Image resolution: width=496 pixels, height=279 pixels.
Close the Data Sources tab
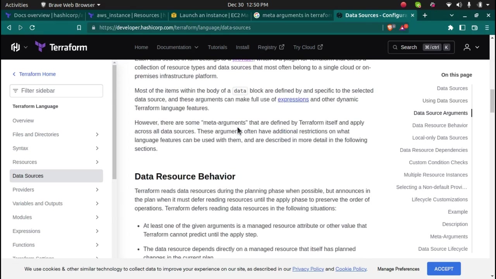pyautogui.click(x=412, y=15)
